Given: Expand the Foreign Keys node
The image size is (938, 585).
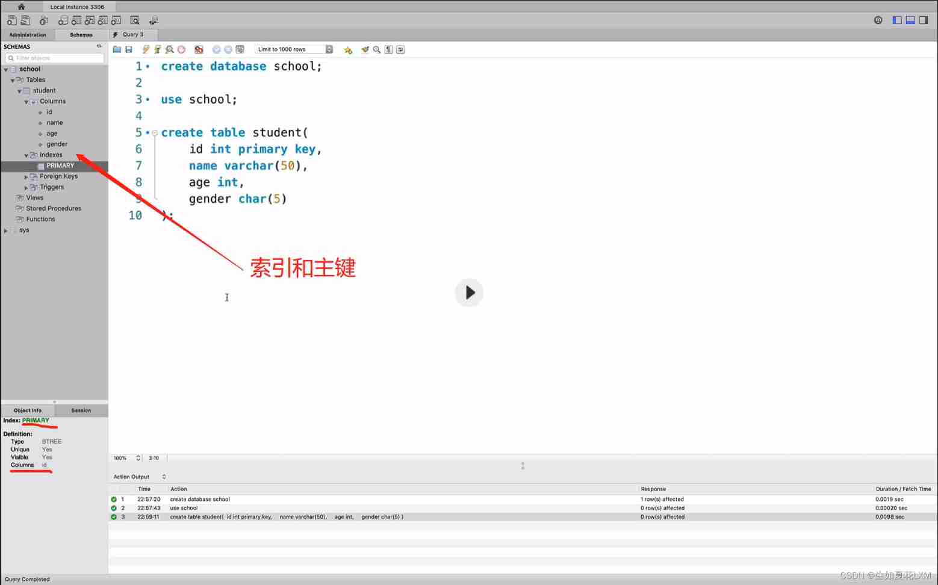Looking at the screenshot, I should pos(26,177).
